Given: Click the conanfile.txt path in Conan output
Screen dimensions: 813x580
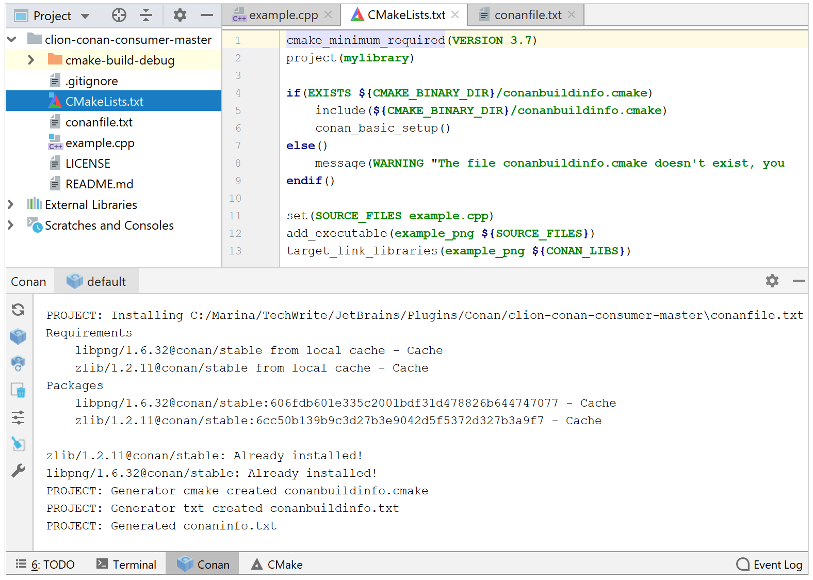Looking at the screenshot, I should coord(497,315).
